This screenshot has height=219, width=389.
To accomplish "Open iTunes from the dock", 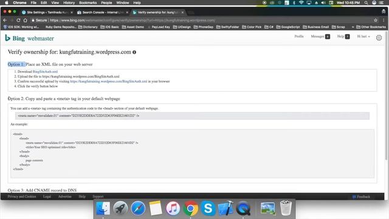I will click(173, 208).
